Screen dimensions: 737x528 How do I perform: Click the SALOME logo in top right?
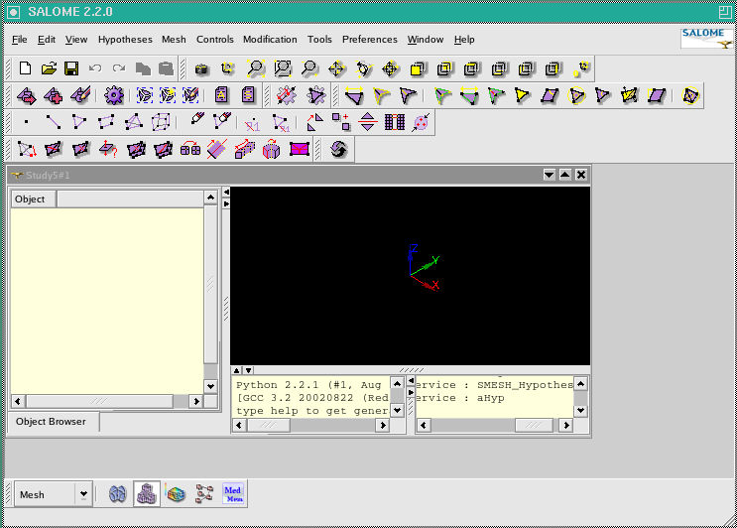tap(706, 38)
